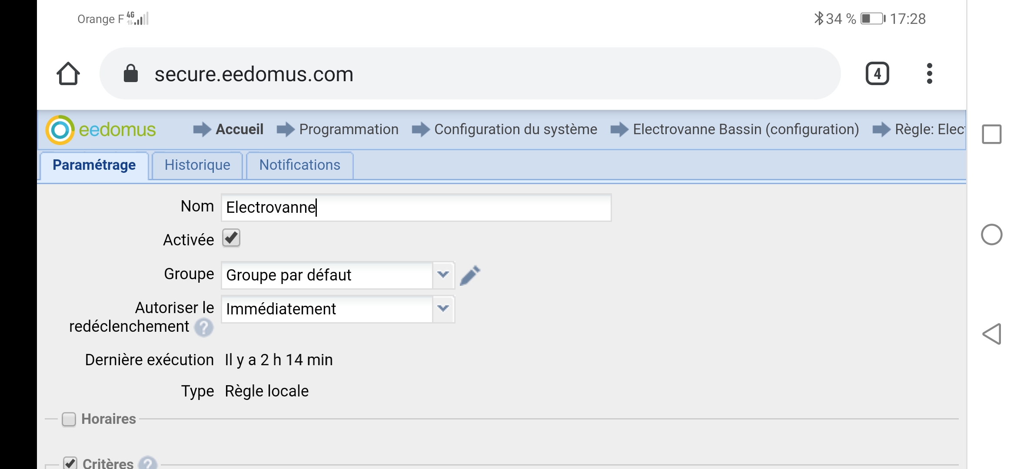Open the Groupe dropdown arrow
The height and width of the screenshot is (469, 1017).
(443, 275)
